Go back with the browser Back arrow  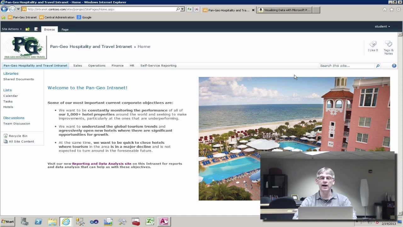click(4, 9)
